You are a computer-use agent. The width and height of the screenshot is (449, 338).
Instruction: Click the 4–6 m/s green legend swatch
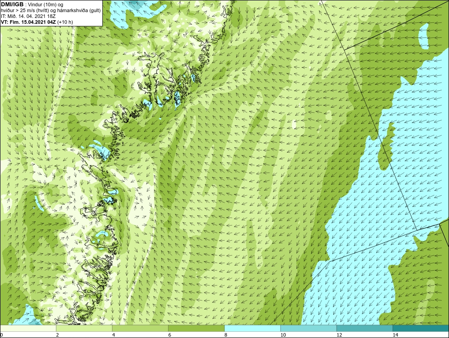(x=140, y=328)
